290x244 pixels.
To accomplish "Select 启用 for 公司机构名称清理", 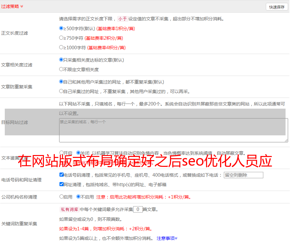I will (61, 197).
